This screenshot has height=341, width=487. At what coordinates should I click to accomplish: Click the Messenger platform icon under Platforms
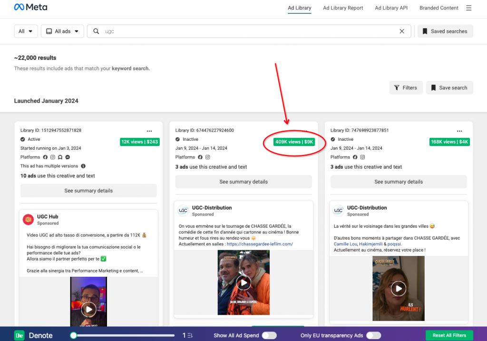point(67,157)
